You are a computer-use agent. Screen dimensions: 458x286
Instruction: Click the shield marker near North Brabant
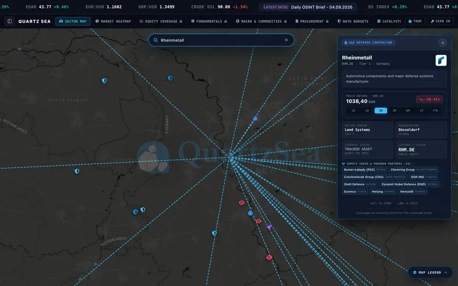click(x=104, y=81)
